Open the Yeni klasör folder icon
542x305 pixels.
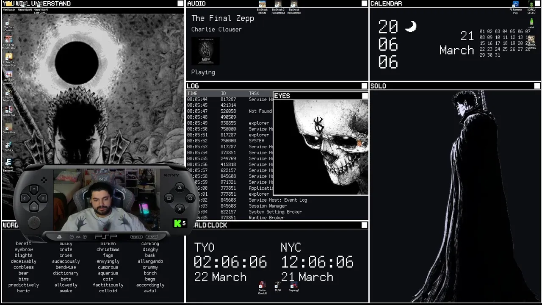tap(8, 6)
